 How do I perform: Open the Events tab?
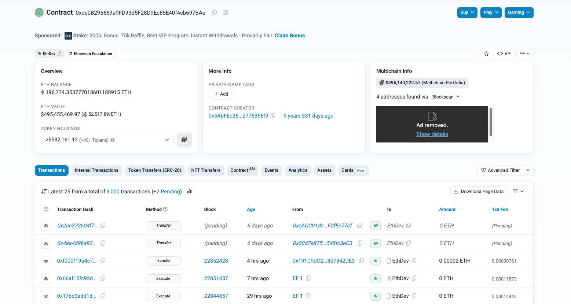(271, 170)
